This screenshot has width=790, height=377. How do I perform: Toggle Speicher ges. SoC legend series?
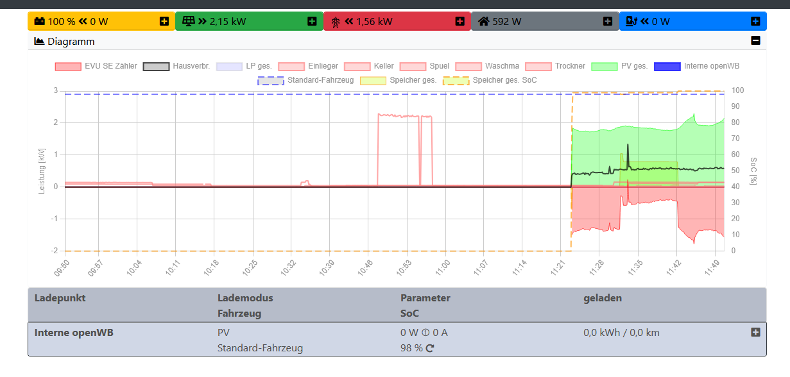pyautogui.click(x=490, y=80)
